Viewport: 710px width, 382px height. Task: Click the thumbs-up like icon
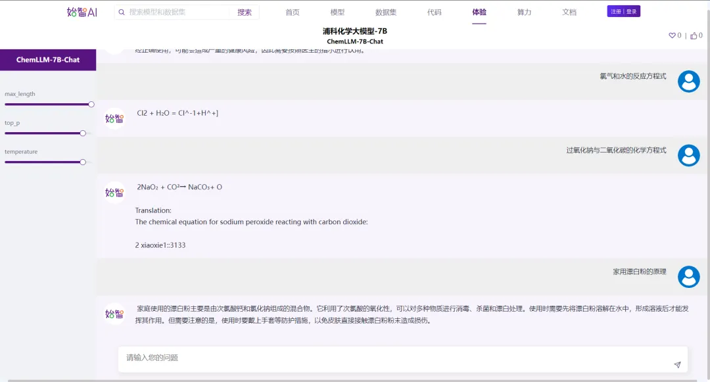click(694, 36)
